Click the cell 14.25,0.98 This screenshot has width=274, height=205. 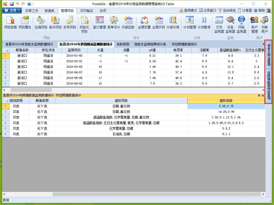click(226, 112)
